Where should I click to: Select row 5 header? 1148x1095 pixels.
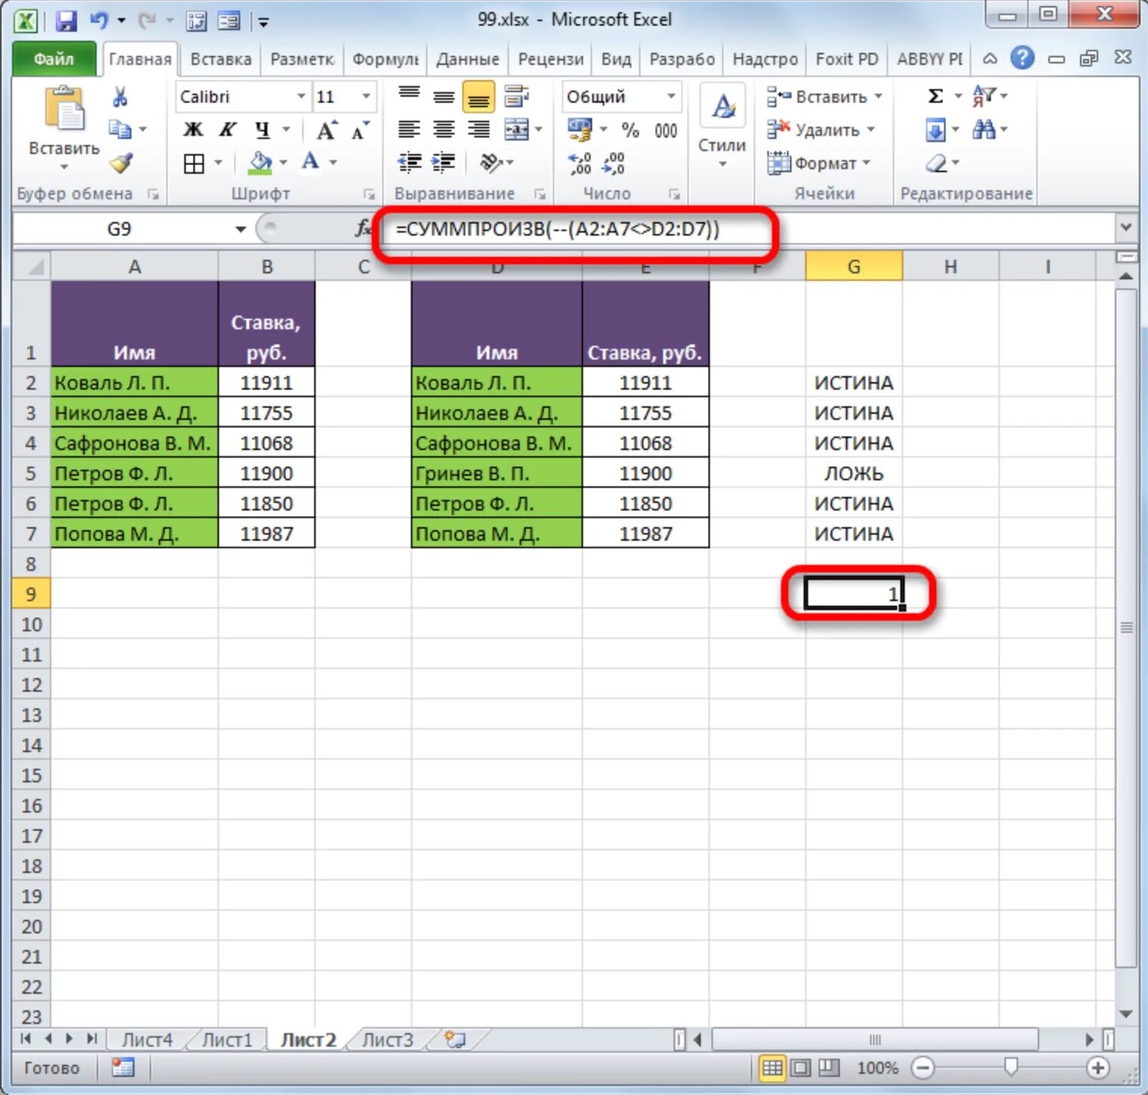(x=31, y=473)
